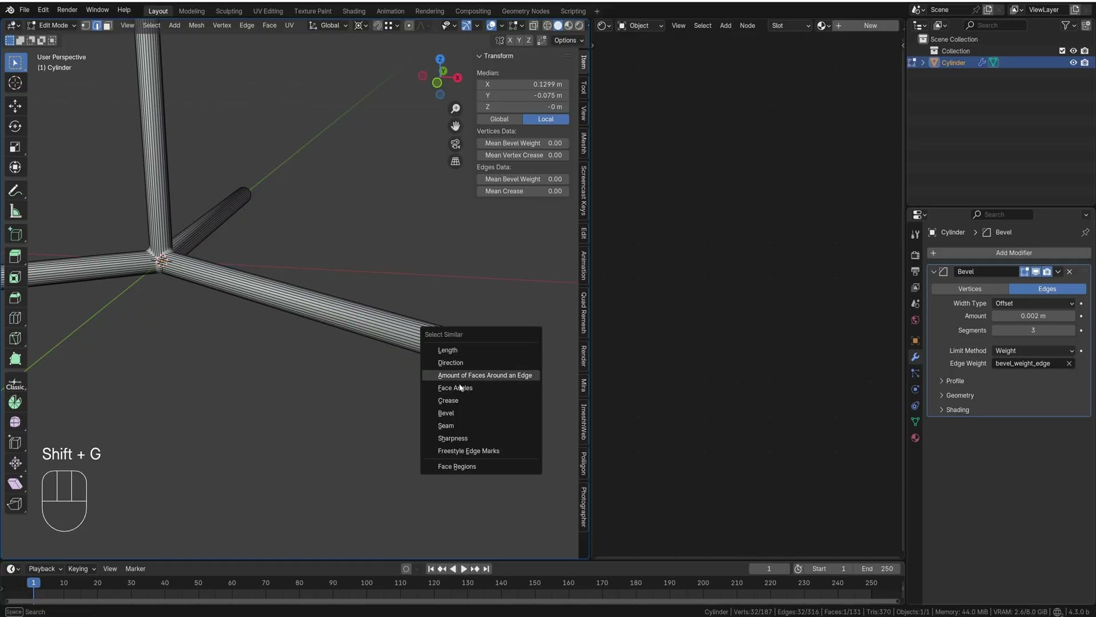Switch Bevel modifier affect to Vertices

[x=970, y=289]
